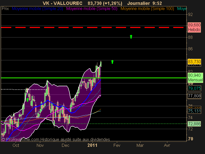205x154 pixels.
Task: Click the 88 price axis value
Action: (190, 37)
